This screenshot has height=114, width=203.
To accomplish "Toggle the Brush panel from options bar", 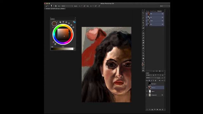I will tap(56, 6).
